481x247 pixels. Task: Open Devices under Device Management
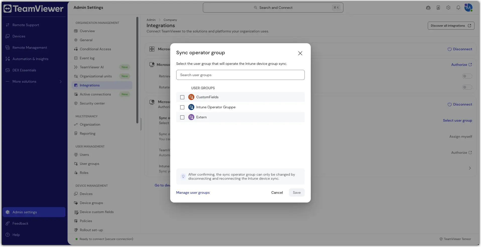tap(86, 194)
